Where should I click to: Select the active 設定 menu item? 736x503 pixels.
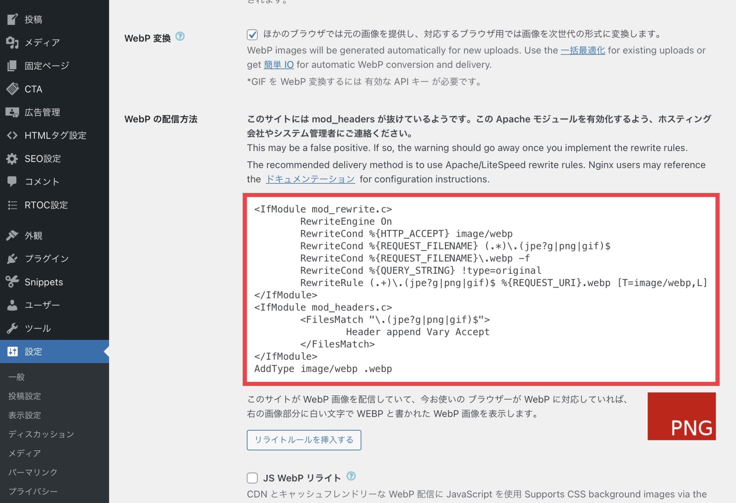54,351
